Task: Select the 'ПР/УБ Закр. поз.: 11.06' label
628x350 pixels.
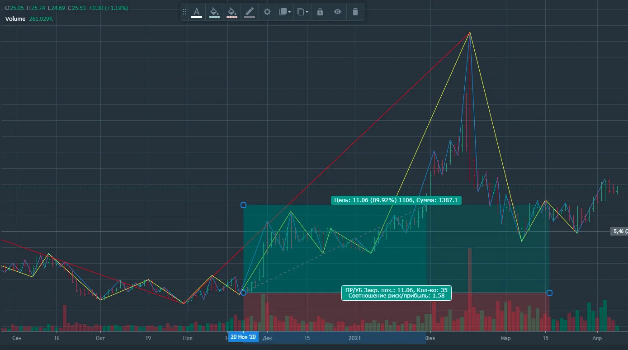Action: 396,293
